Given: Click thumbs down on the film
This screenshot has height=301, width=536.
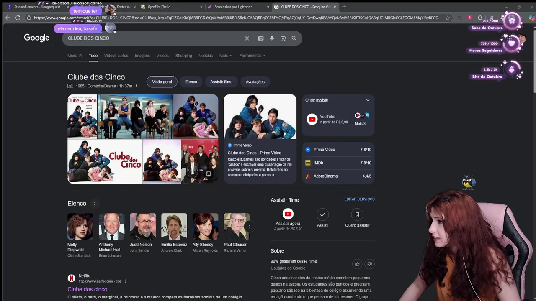Looking at the screenshot, I should click(x=369, y=264).
